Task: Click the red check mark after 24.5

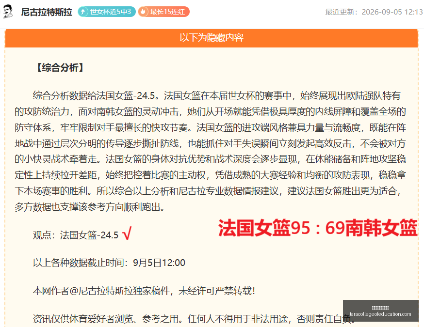Action: coord(127,234)
